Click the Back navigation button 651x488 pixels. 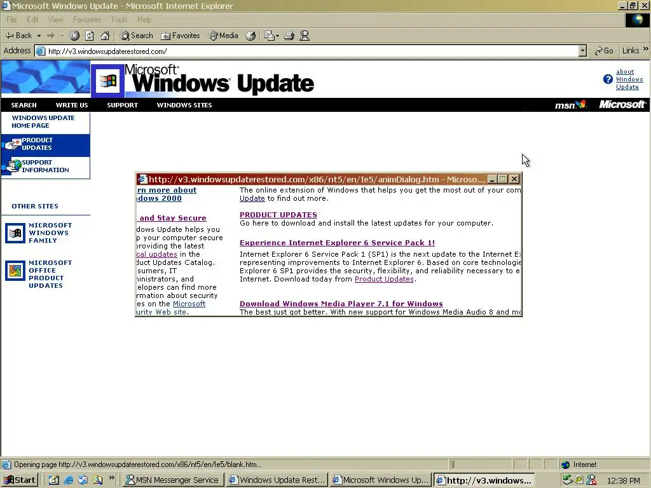18,36
